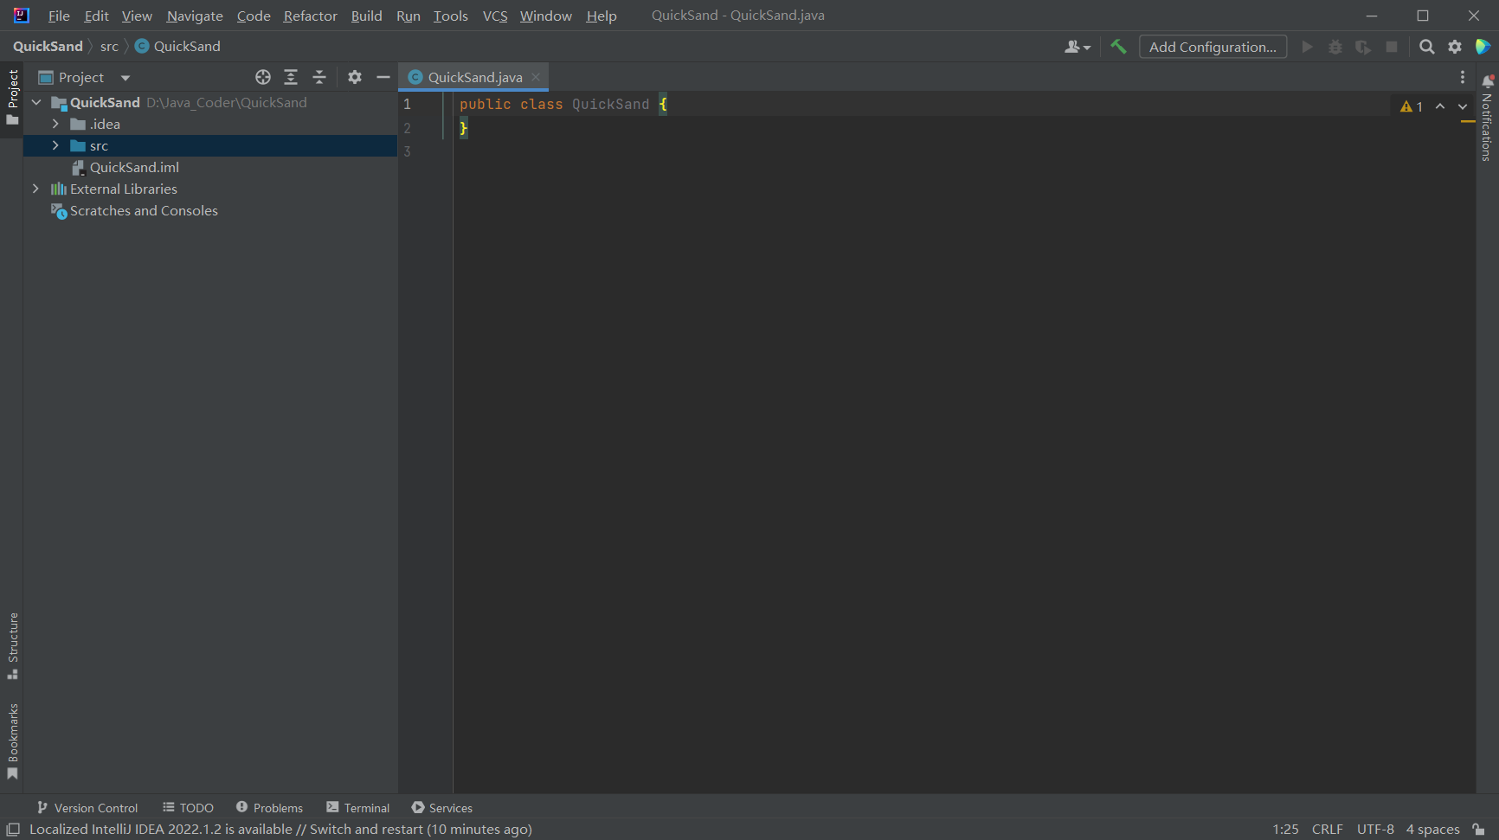Click the Run with Coverage icon
The width and height of the screenshot is (1499, 840).
click(1363, 47)
